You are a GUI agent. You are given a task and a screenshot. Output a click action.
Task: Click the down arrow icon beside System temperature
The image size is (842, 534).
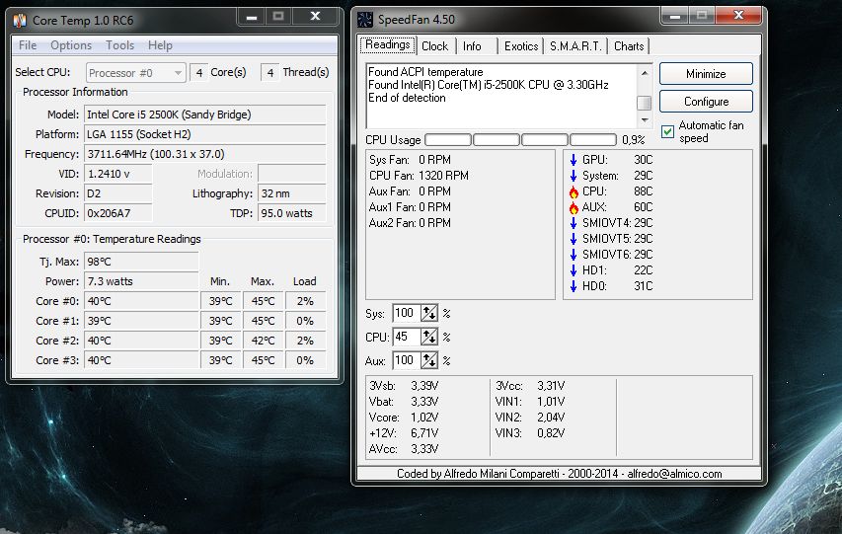click(574, 176)
